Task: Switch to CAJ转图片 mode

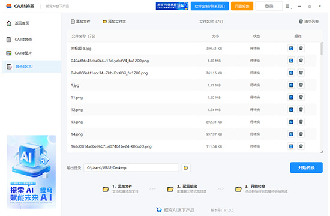Action: coord(19,53)
